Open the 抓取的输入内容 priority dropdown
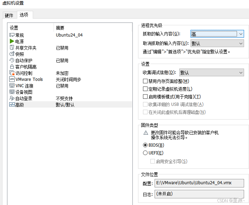 click(x=217, y=34)
